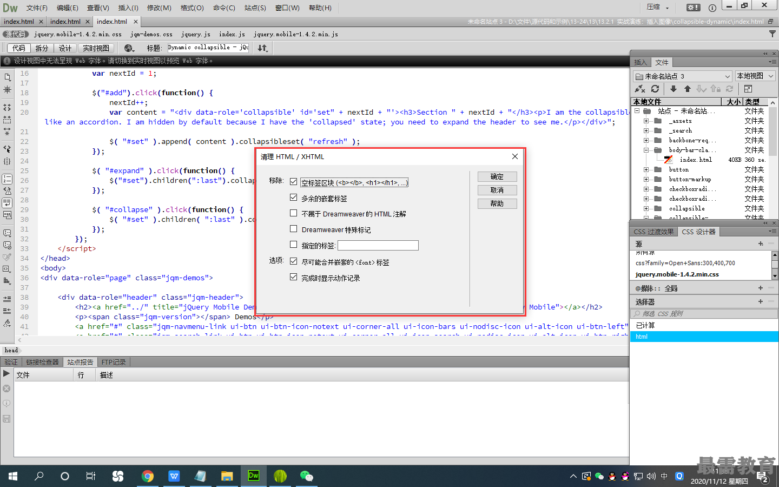
Task: Toggle word wrap icon in coding toolbar
Action: pos(7,202)
